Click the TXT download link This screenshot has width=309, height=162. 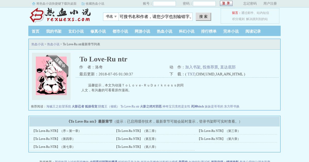click(x=191, y=74)
